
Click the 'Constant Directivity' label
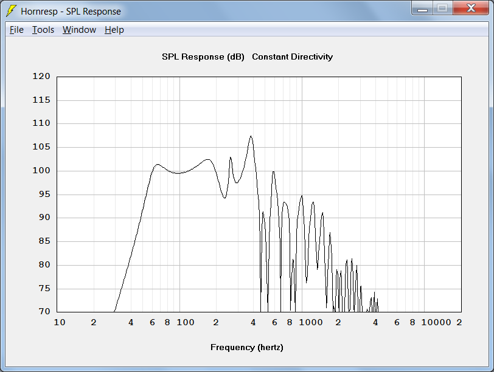pyautogui.click(x=293, y=57)
